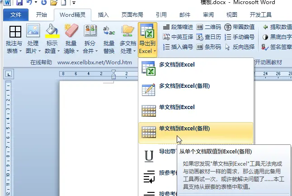Image resolution: width=292 pixels, height=196 pixels.
Task: Click the tab selector L button by ruler
Action: (9, 74)
